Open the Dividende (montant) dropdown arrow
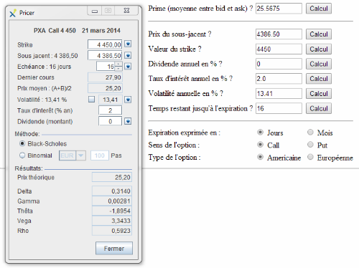The height and width of the screenshot is (268, 359). pyautogui.click(x=128, y=121)
